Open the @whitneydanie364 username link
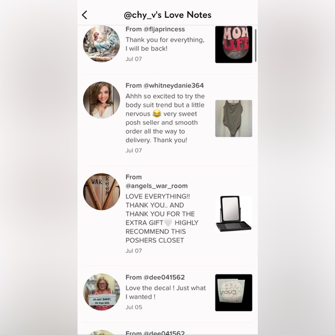Screen dimensions: 335x335 click(x=173, y=85)
